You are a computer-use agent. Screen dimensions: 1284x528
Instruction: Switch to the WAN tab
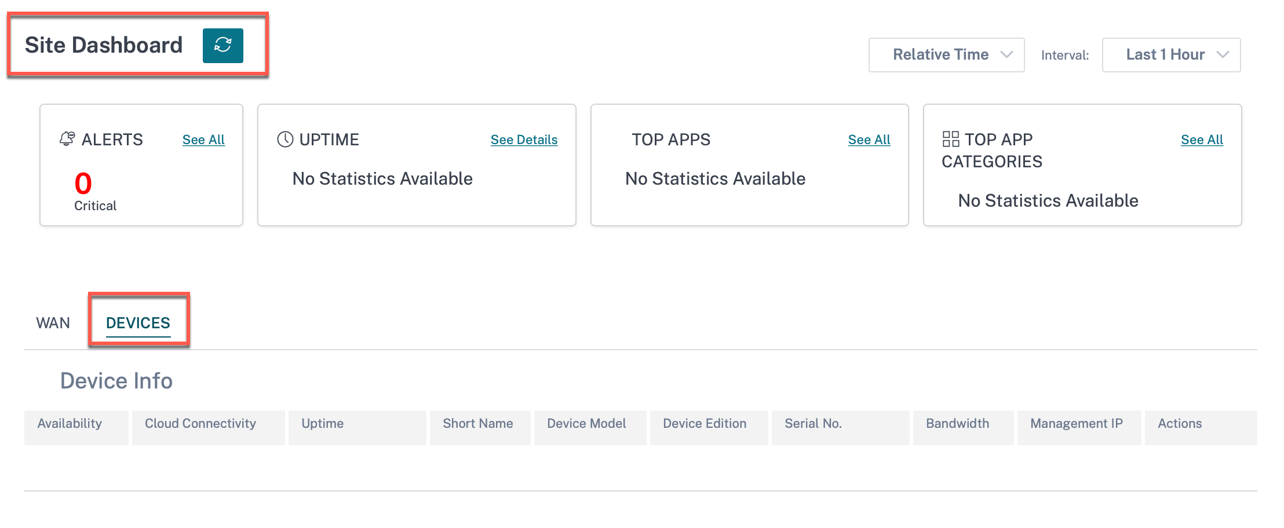[x=53, y=323]
